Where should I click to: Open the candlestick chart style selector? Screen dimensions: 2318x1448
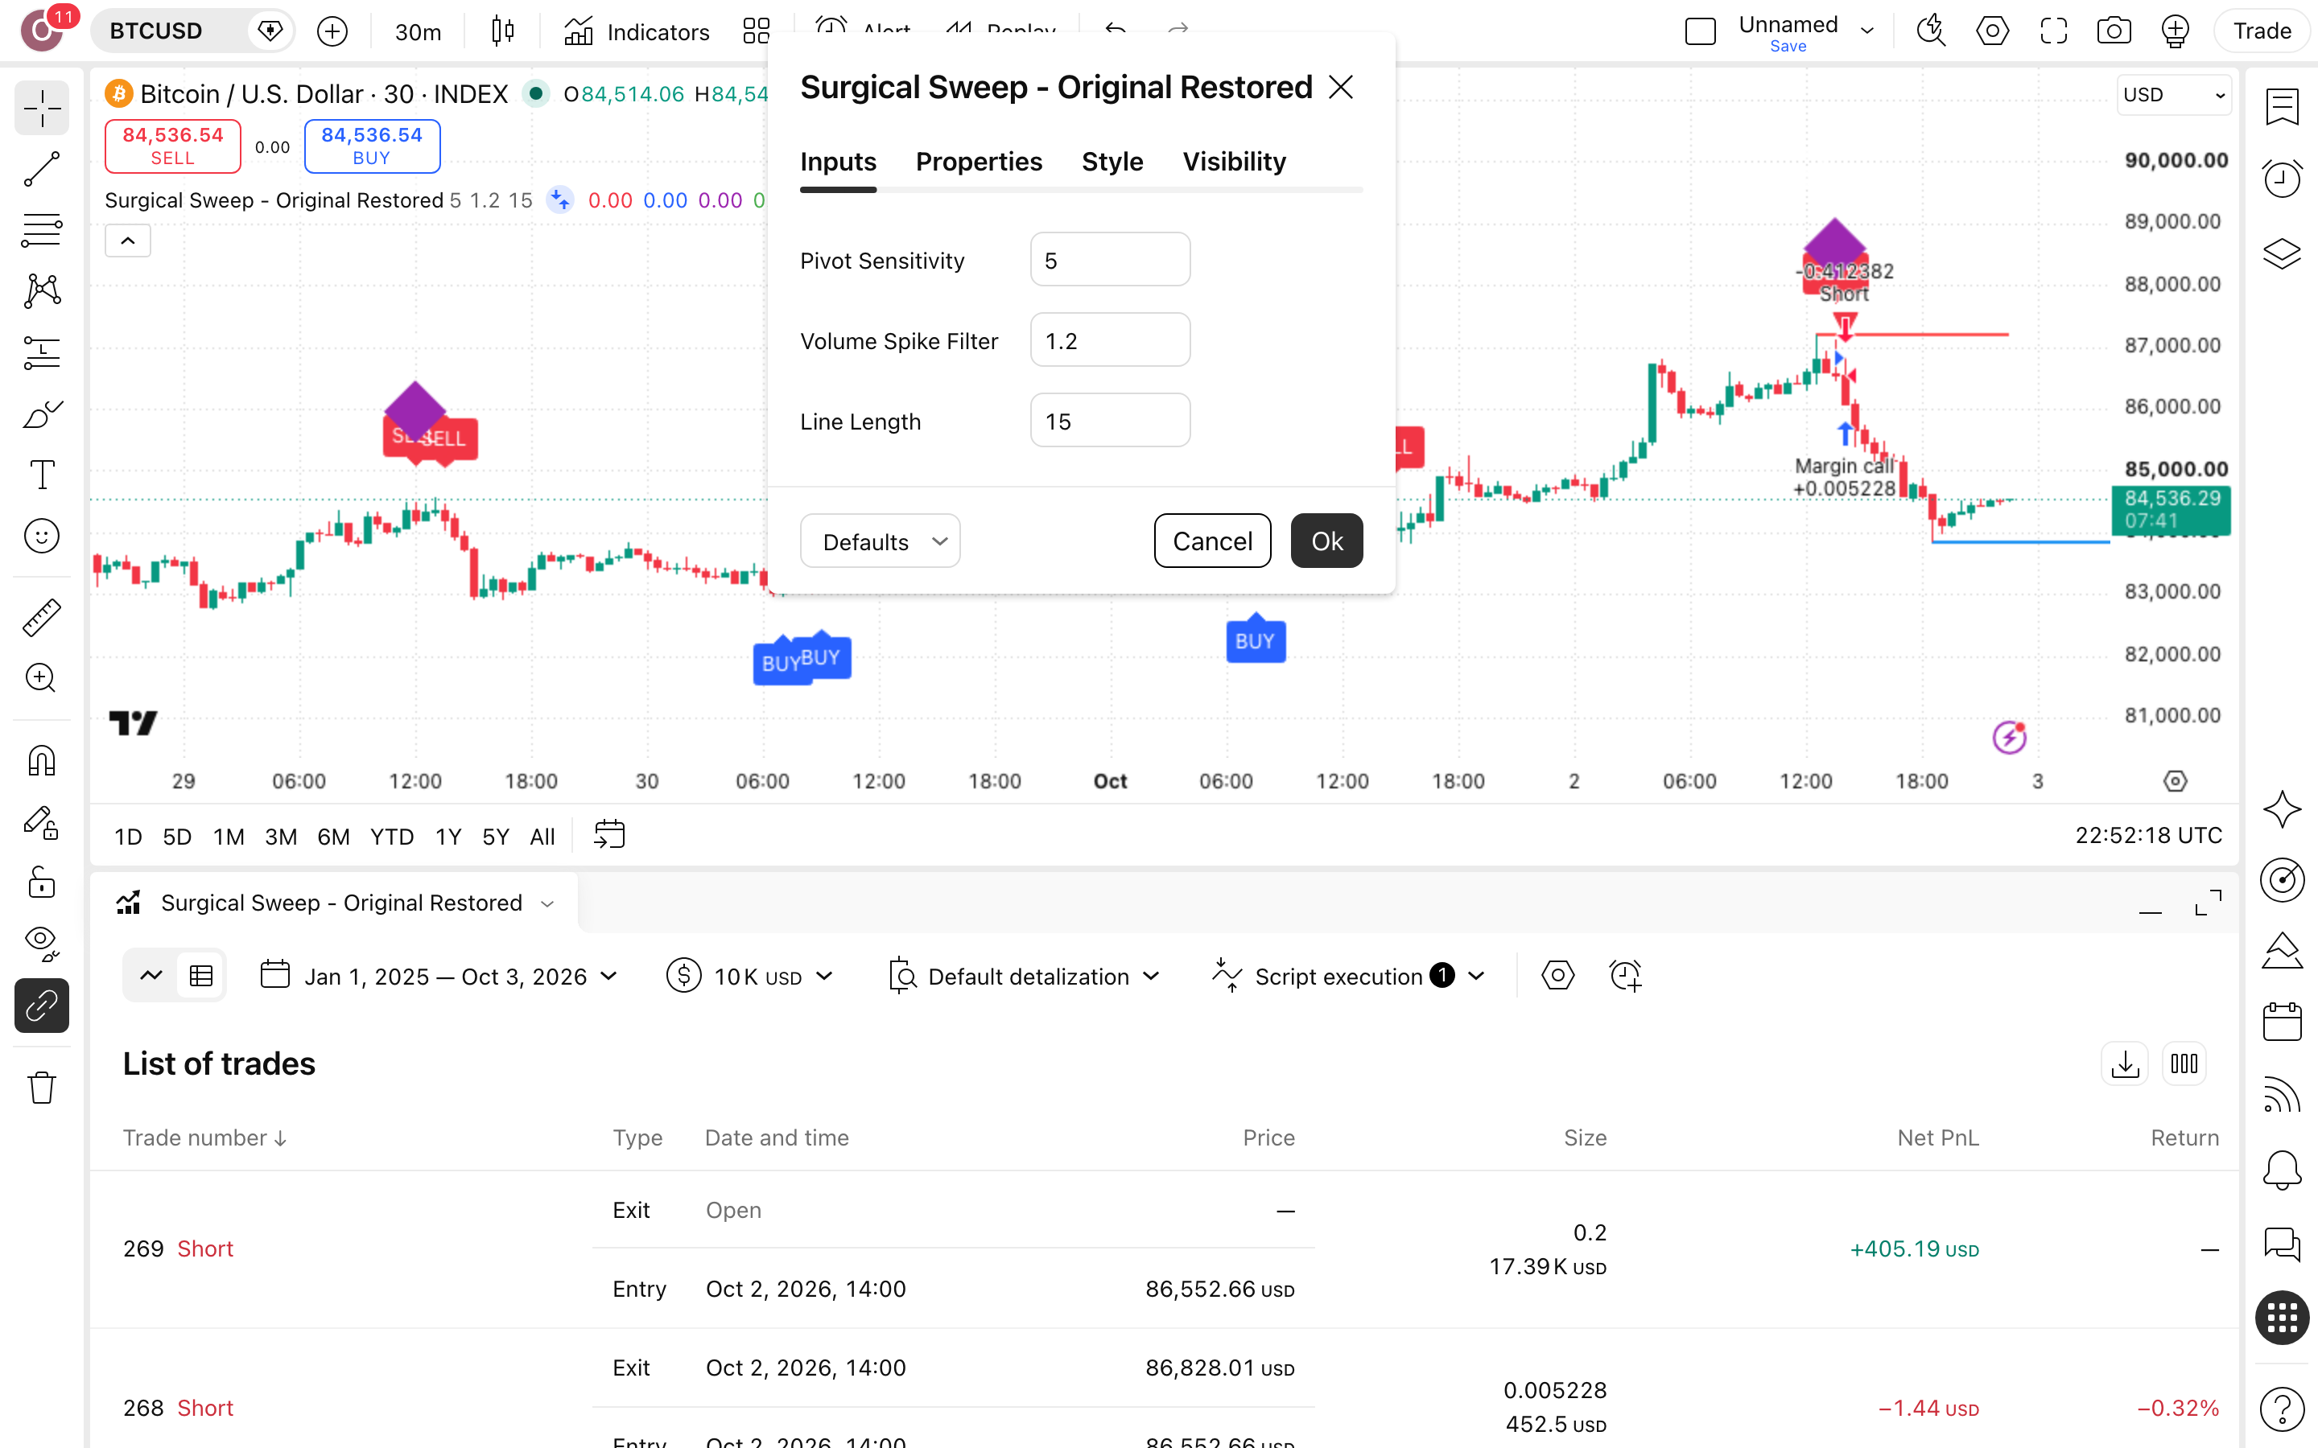coord(502,31)
